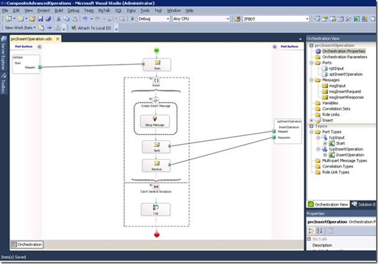Open the Debug menu
The width and height of the screenshot is (378, 264).
pyautogui.click(x=73, y=11)
